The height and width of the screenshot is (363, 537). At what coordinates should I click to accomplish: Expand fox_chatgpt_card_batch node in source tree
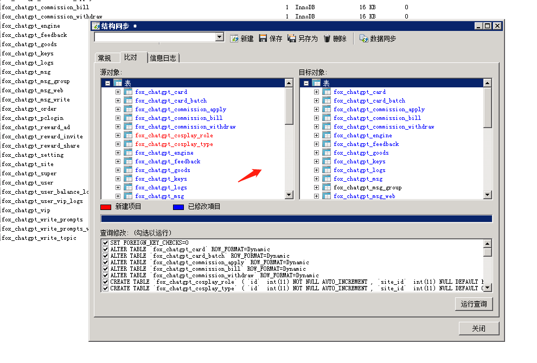pyautogui.click(x=118, y=101)
